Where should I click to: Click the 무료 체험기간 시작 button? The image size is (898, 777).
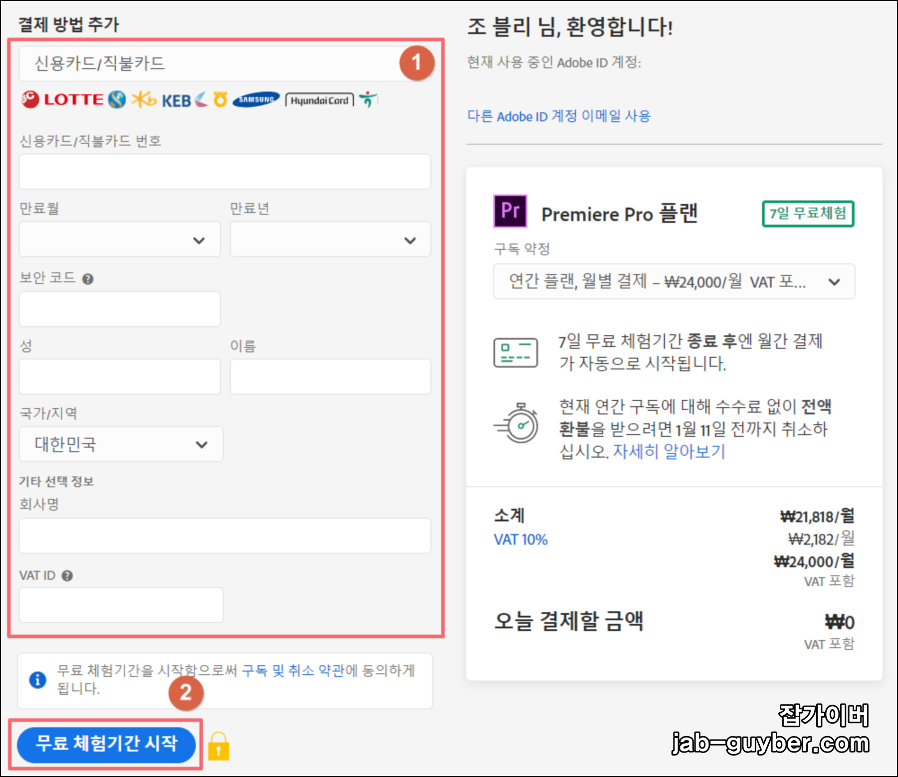106,745
